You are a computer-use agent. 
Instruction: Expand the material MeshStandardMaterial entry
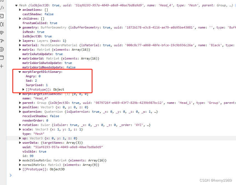(x=20, y=45)
